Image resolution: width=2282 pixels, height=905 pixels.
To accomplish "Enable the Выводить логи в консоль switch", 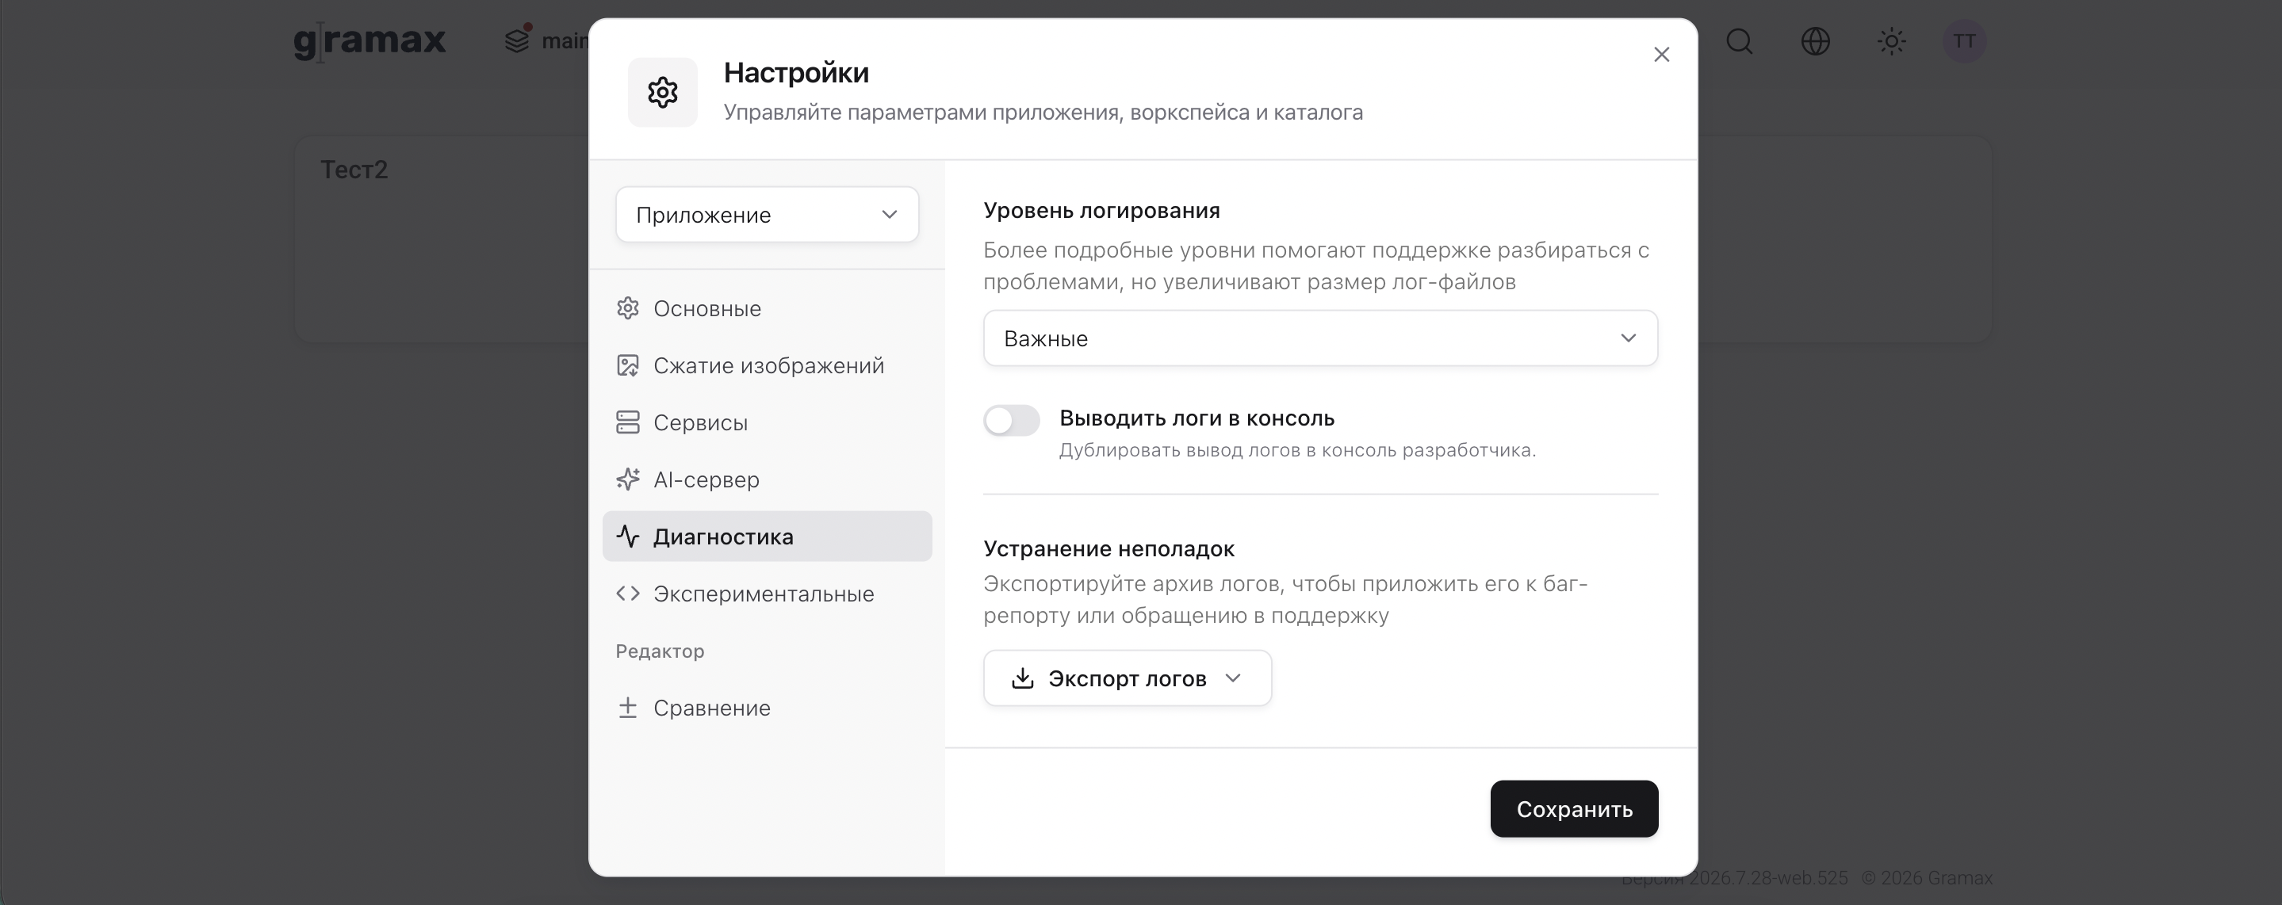I will pos(1012,421).
